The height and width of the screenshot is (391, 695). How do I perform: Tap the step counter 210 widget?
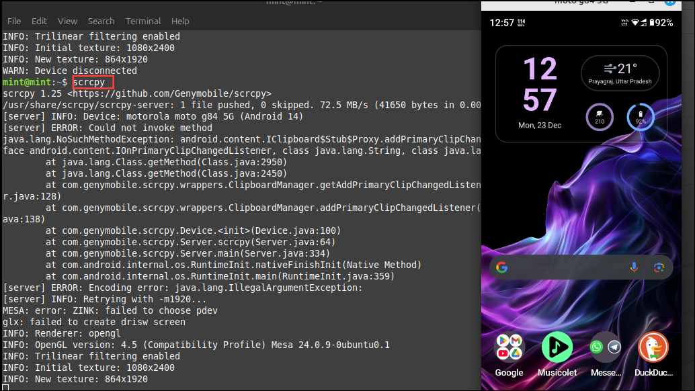(x=600, y=118)
